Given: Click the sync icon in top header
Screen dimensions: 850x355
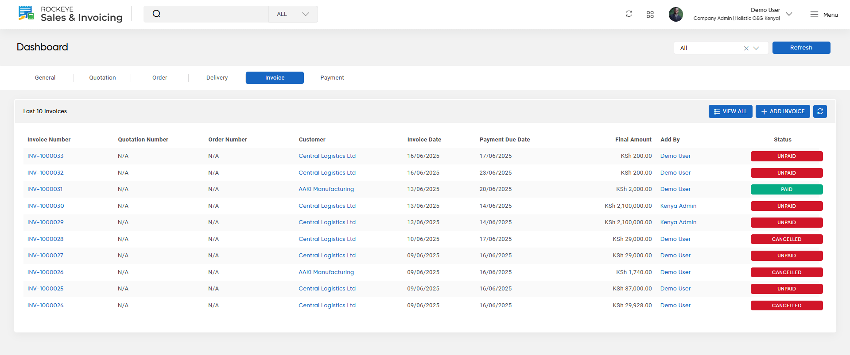Looking at the screenshot, I should point(629,14).
